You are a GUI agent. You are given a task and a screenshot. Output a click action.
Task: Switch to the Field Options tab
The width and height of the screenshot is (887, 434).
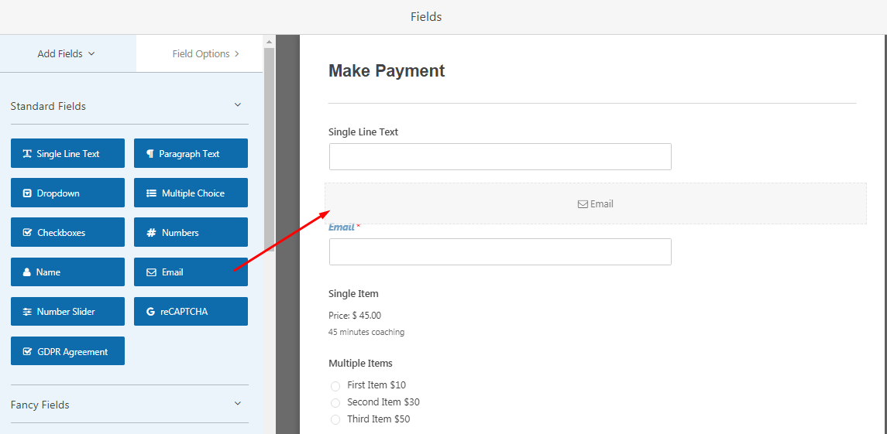(205, 54)
